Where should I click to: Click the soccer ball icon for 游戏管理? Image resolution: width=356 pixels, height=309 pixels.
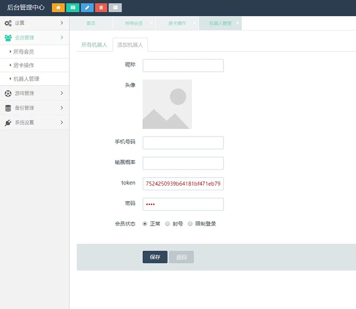7,93
